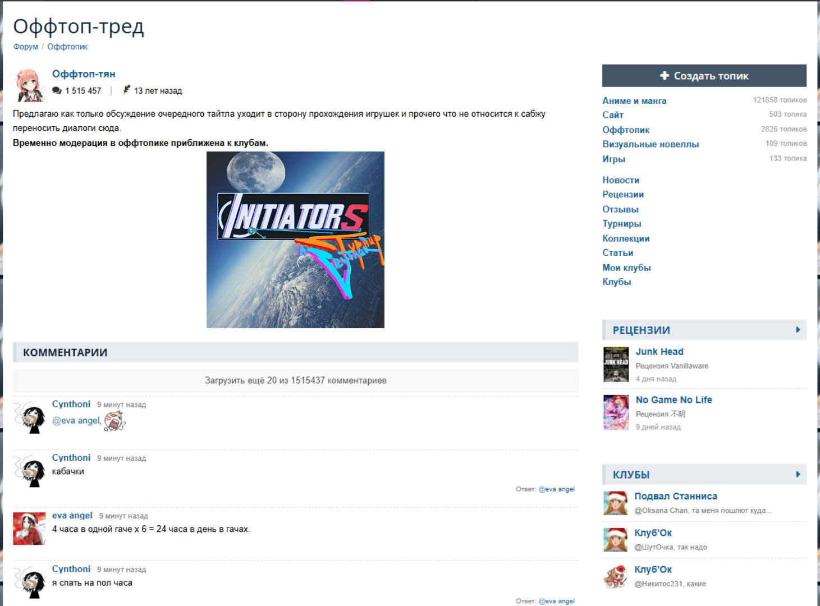Open the Initiators image in the post

tap(295, 240)
